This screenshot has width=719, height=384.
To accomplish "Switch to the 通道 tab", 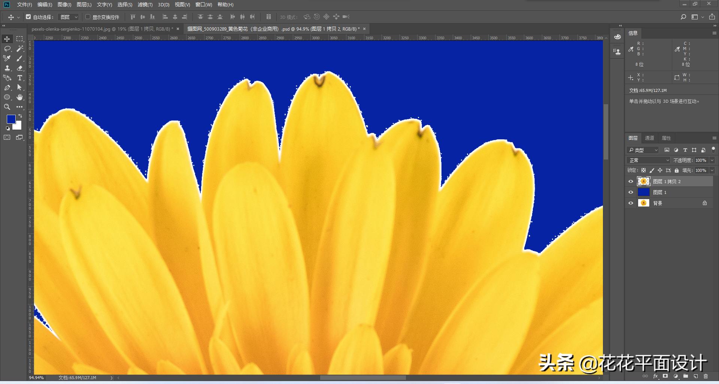I will pyautogui.click(x=649, y=138).
